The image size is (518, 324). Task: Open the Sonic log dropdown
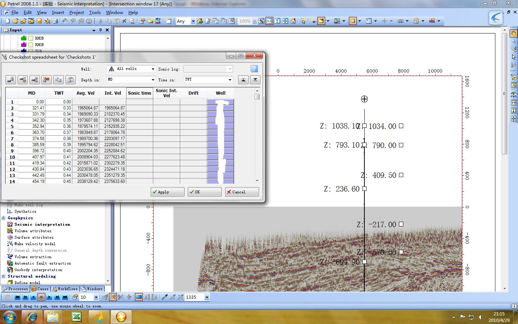click(230, 69)
